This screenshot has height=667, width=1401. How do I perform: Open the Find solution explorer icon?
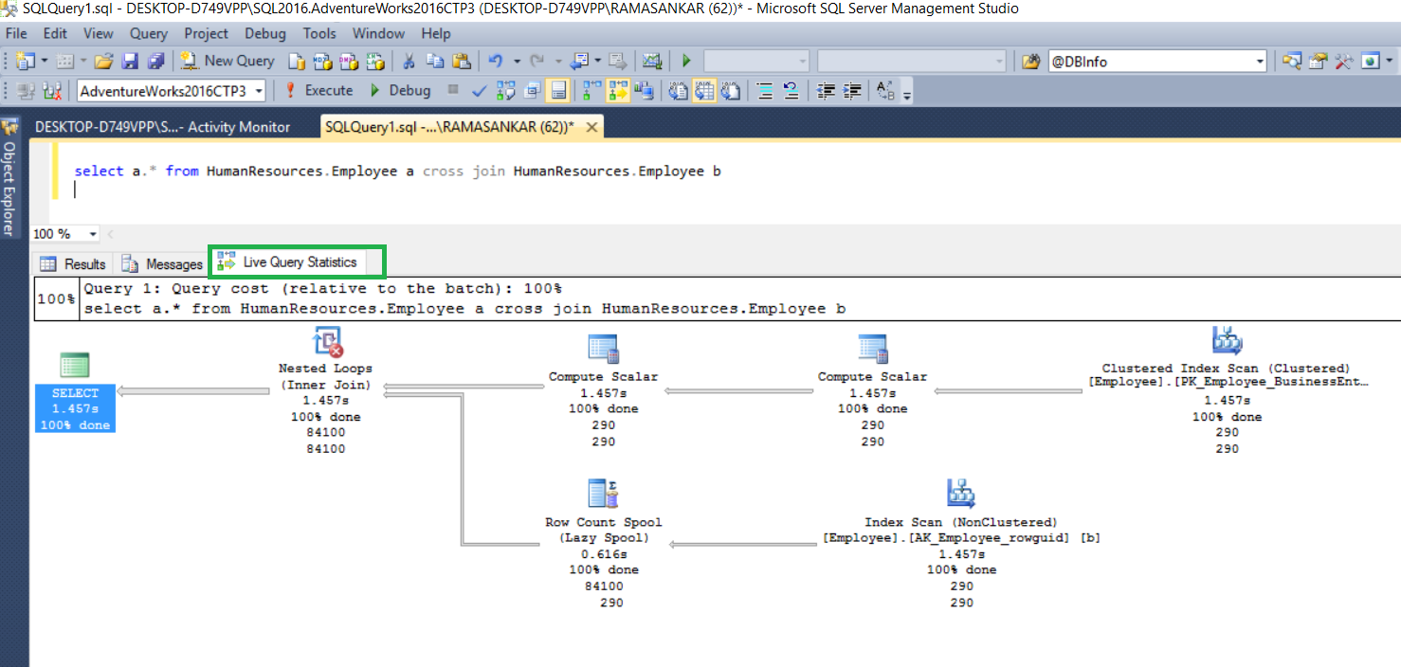coord(1291,61)
